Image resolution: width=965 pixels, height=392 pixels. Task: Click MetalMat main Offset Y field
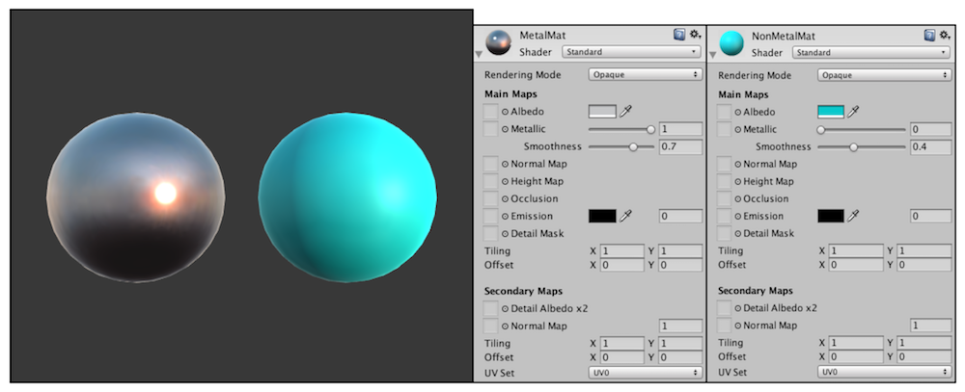pyautogui.click(x=680, y=266)
